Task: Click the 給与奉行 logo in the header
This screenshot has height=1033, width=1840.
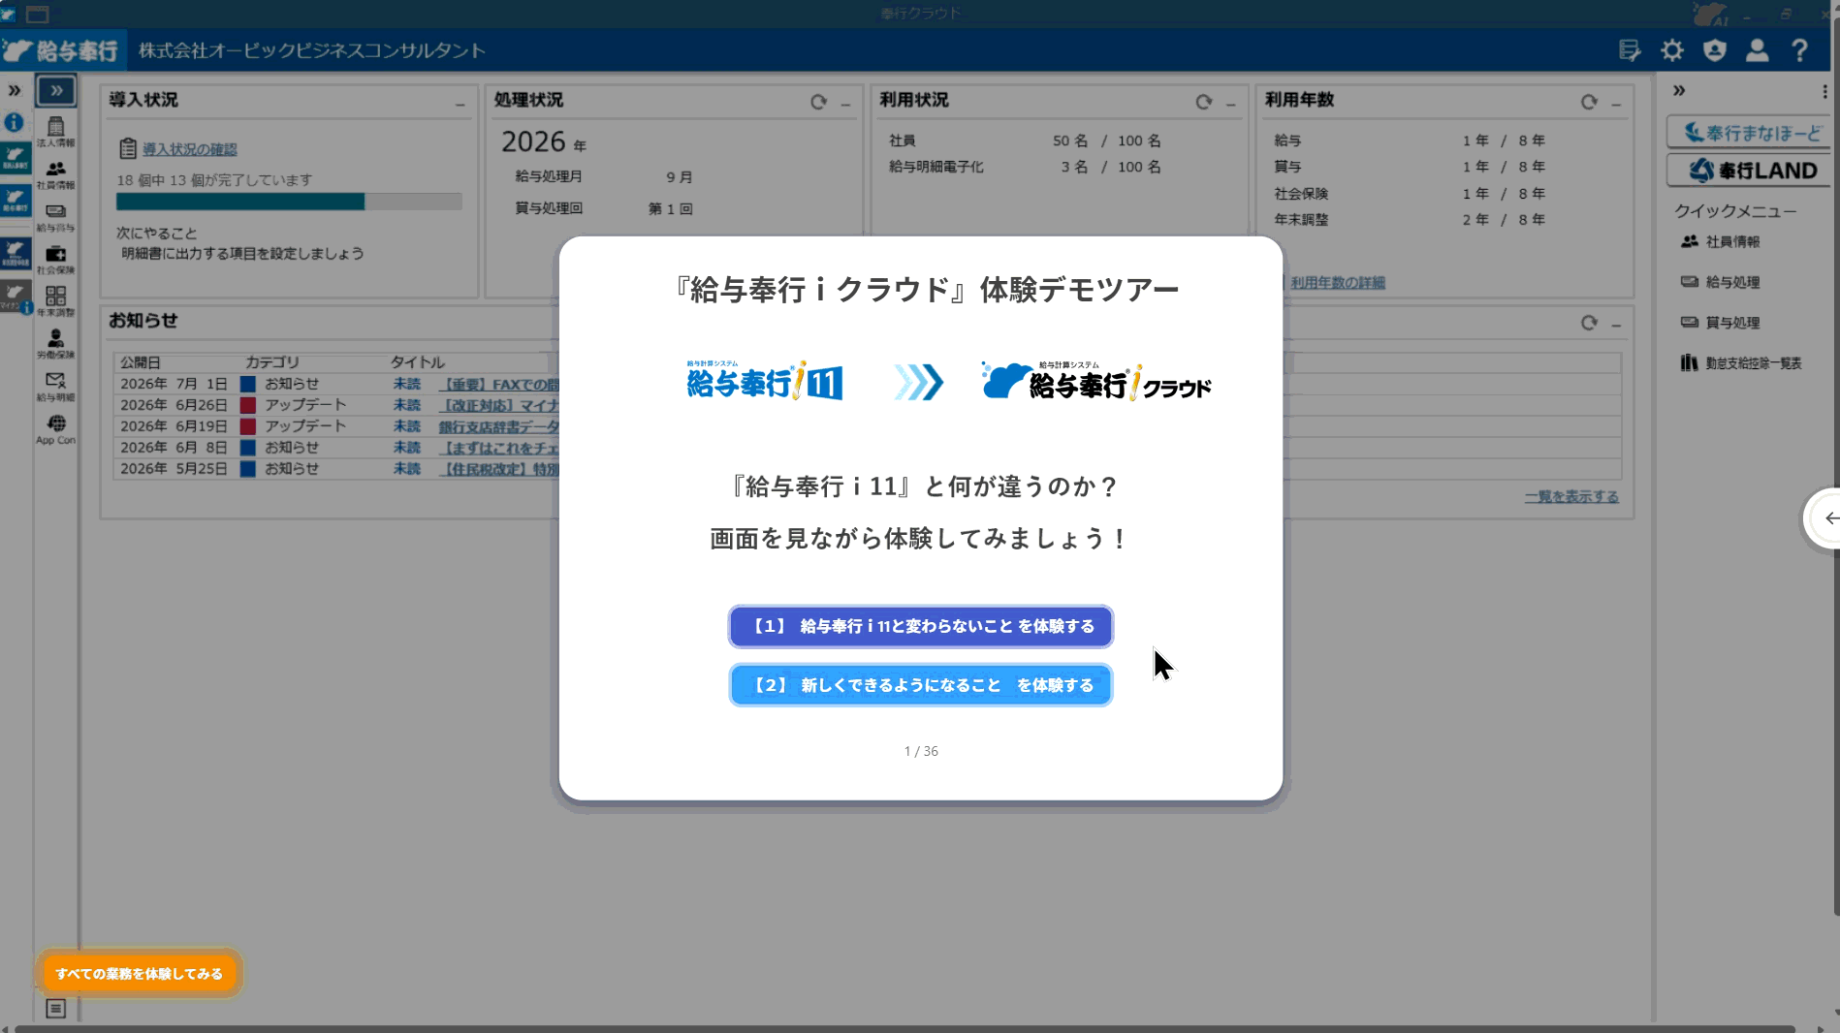Action: point(63,50)
